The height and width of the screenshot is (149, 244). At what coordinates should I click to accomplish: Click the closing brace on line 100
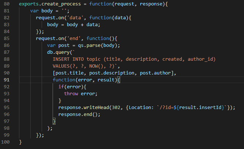point(20,142)
